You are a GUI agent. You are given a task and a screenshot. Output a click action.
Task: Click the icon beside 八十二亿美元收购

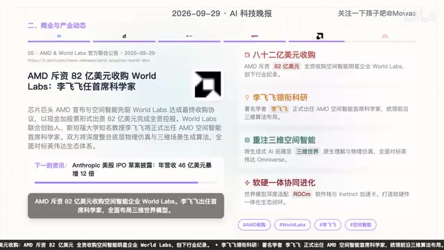coord(247,55)
